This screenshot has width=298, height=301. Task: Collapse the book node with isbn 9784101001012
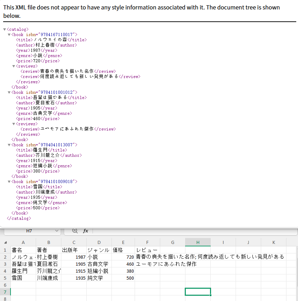pyautogui.click(x=9, y=92)
